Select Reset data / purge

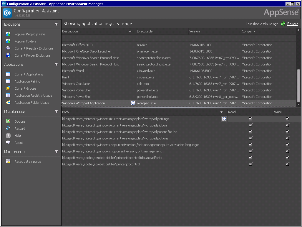click(x=28, y=162)
